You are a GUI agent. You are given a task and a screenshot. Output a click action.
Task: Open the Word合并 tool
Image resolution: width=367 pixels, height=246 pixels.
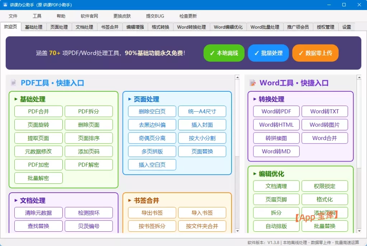click(x=325, y=138)
